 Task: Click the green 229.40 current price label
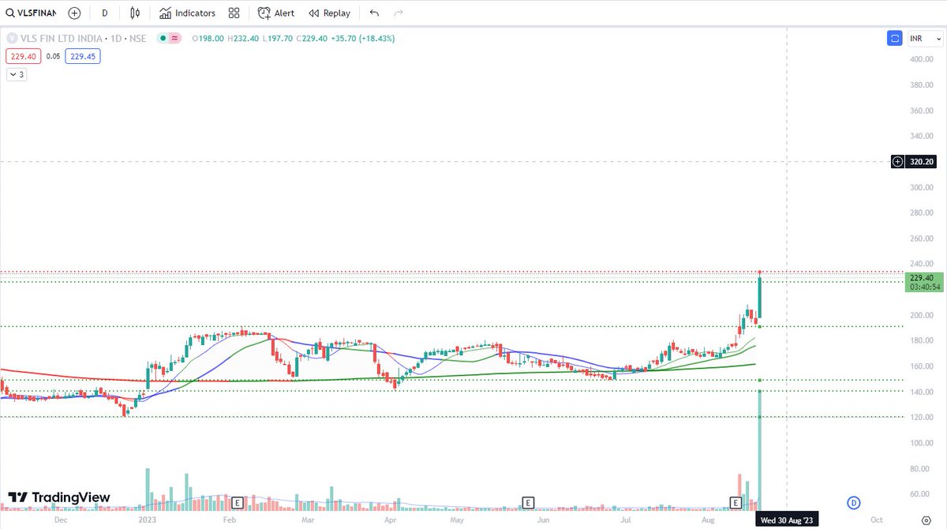click(925, 282)
